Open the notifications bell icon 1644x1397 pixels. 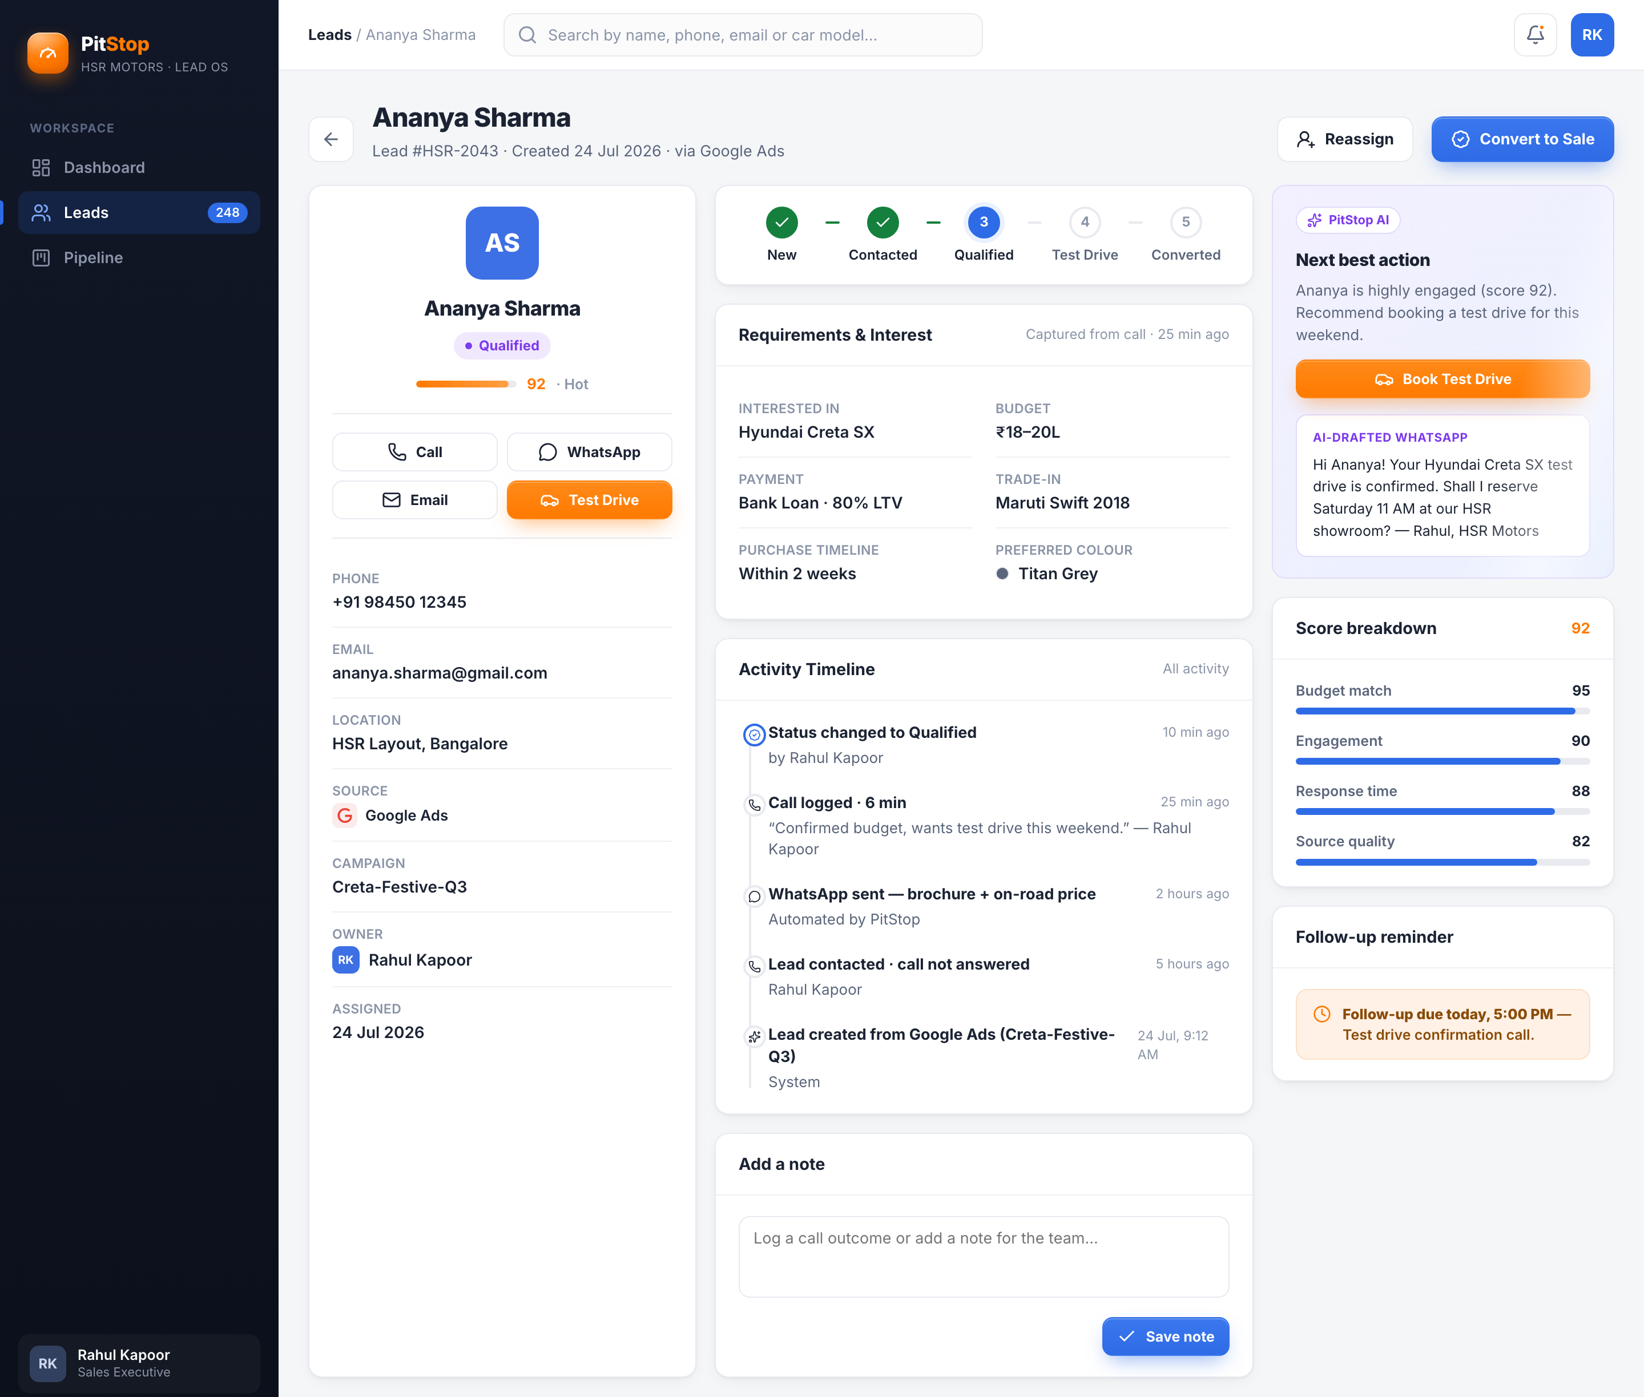click(x=1534, y=35)
